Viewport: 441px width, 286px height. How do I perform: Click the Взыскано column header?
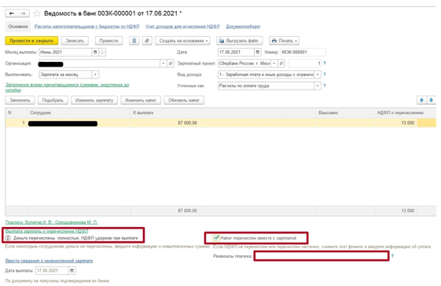click(x=345, y=113)
